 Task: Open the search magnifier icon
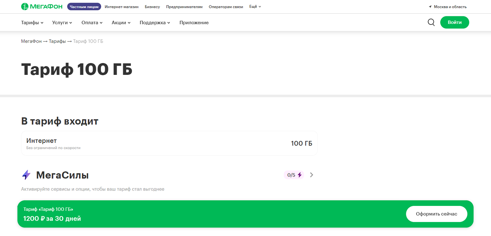pyautogui.click(x=431, y=22)
